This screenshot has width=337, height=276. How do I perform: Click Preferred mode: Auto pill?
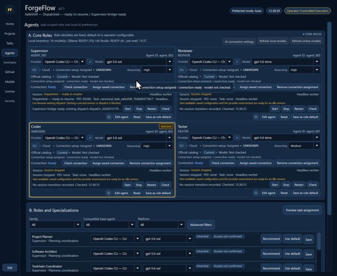(x=246, y=11)
